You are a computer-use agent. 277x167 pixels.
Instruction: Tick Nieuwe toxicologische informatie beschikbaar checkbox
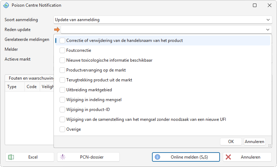(x=62, y=60)
